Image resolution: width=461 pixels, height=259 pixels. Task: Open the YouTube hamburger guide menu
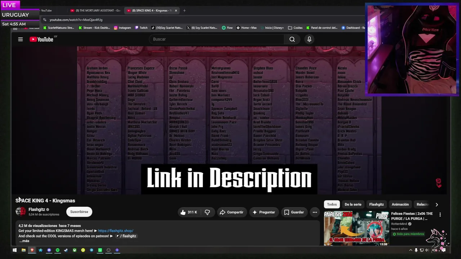[x=21, y=39]
